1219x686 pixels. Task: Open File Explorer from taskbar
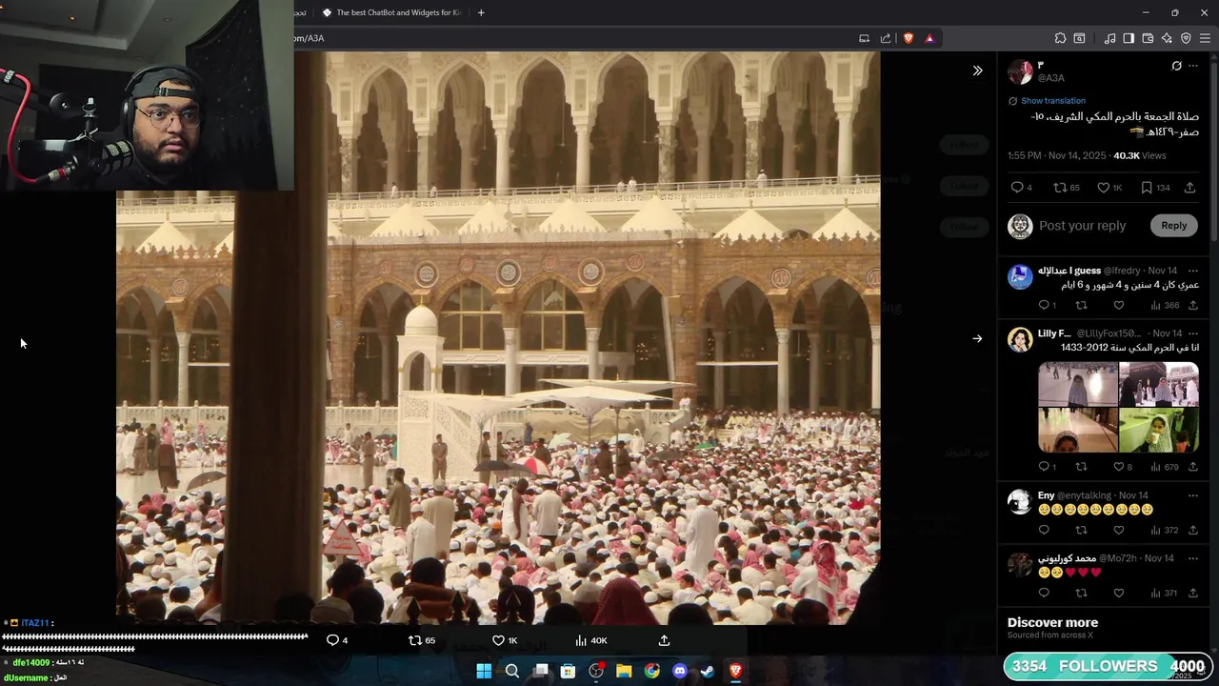click(624, 671)
